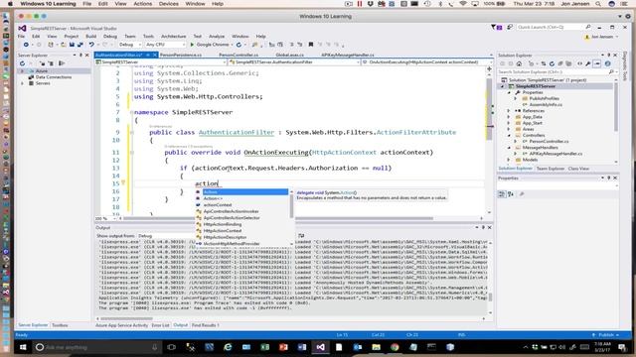
Task: Toggle auto-hide pin on Solution Explorer panel
Action: pyautogui.click(x=609, y=56)
